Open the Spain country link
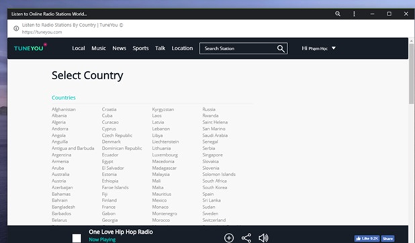415x243 pixels. coord(208,194)
